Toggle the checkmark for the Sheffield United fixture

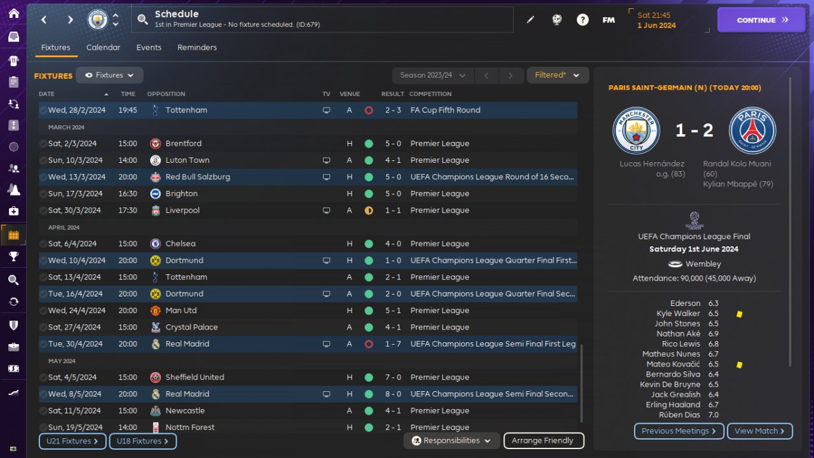pyautogui.click(x=43, y=377)
